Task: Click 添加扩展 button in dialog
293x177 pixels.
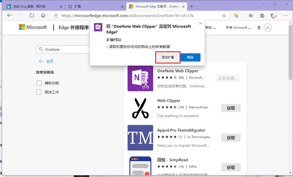Action: (x=167, y=57)
